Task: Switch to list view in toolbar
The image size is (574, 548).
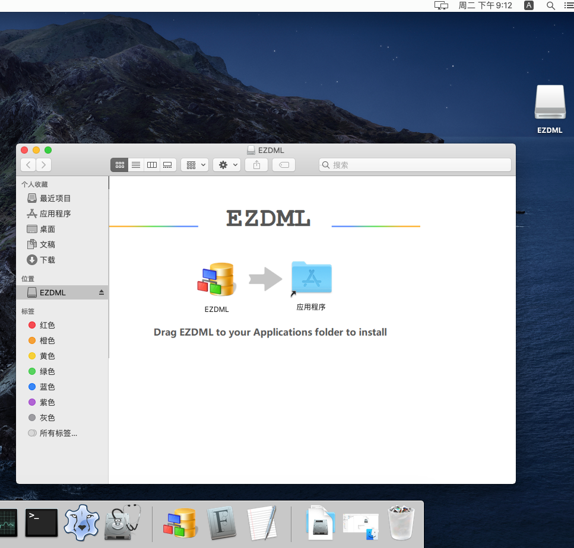Action: point(136,165)
